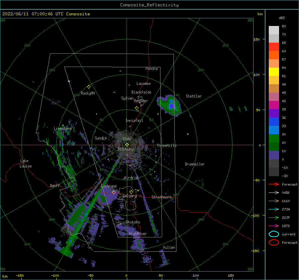Click the Vulcan city label
Viewport: 299px width, 280px height.
tap(169, 247)
